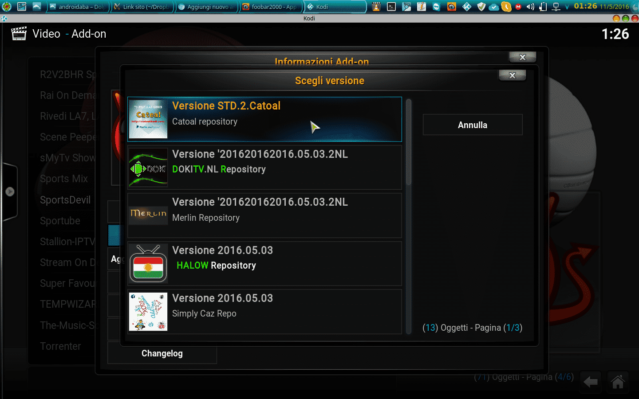Image resolution: width=639 pixels, height=399 pixels.
Task: Open the cloud sync tray icon
Action: [493, 7]
